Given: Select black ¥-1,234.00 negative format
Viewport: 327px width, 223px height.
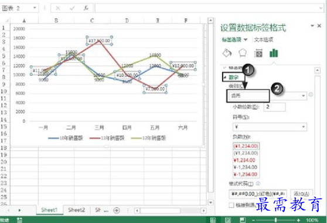Looking at the screenshot, I should click(x=245, y=167).
